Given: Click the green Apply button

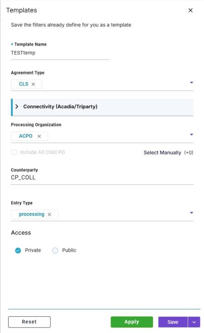Looking at the screenshot, I should 132,322.
